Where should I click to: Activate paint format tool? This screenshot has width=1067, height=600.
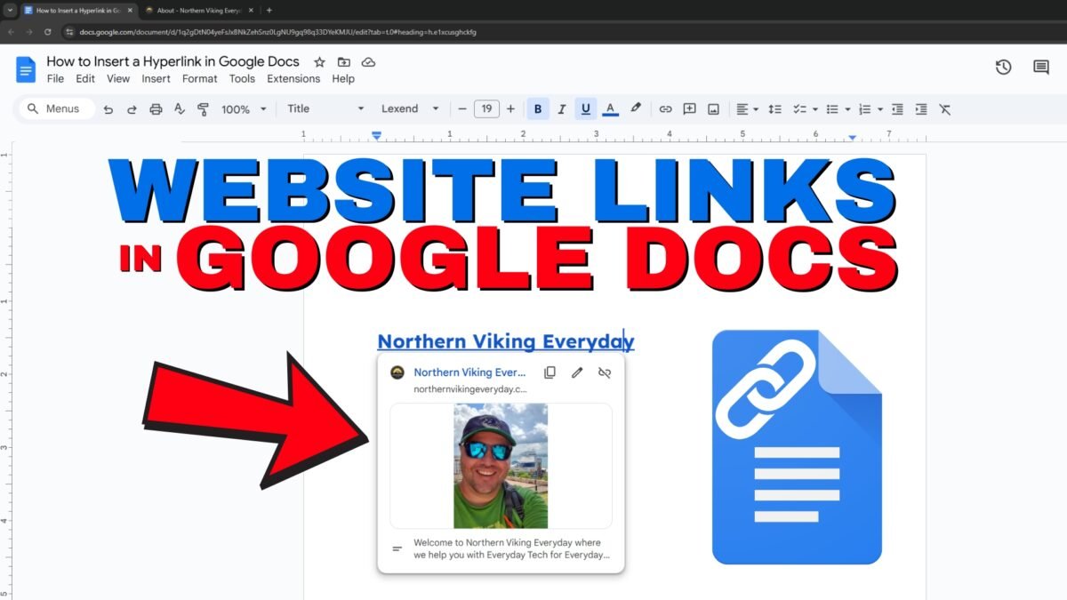coord(203,109)
